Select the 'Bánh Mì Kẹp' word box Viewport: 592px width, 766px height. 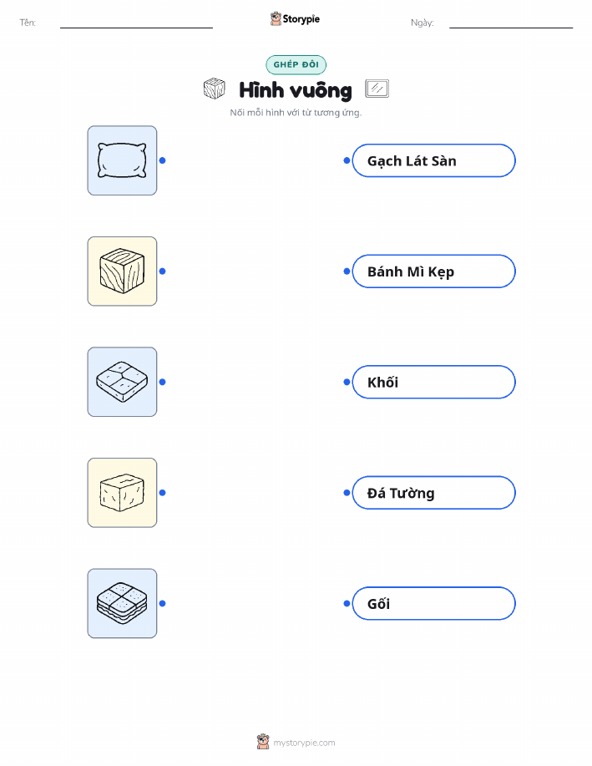433,271
